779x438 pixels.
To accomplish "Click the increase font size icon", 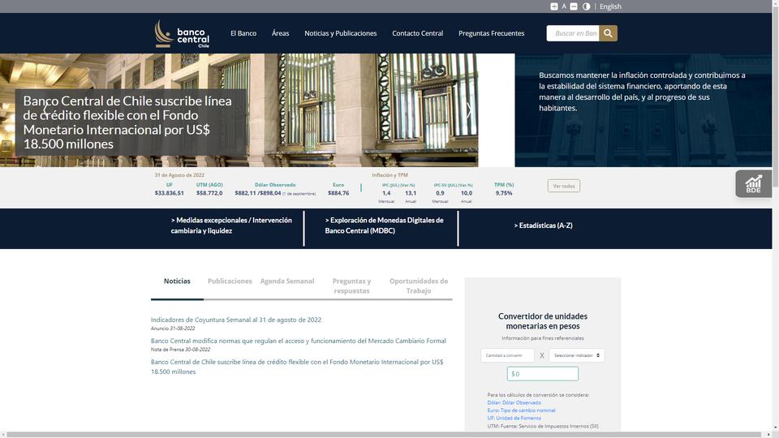I will pos(554,6).
